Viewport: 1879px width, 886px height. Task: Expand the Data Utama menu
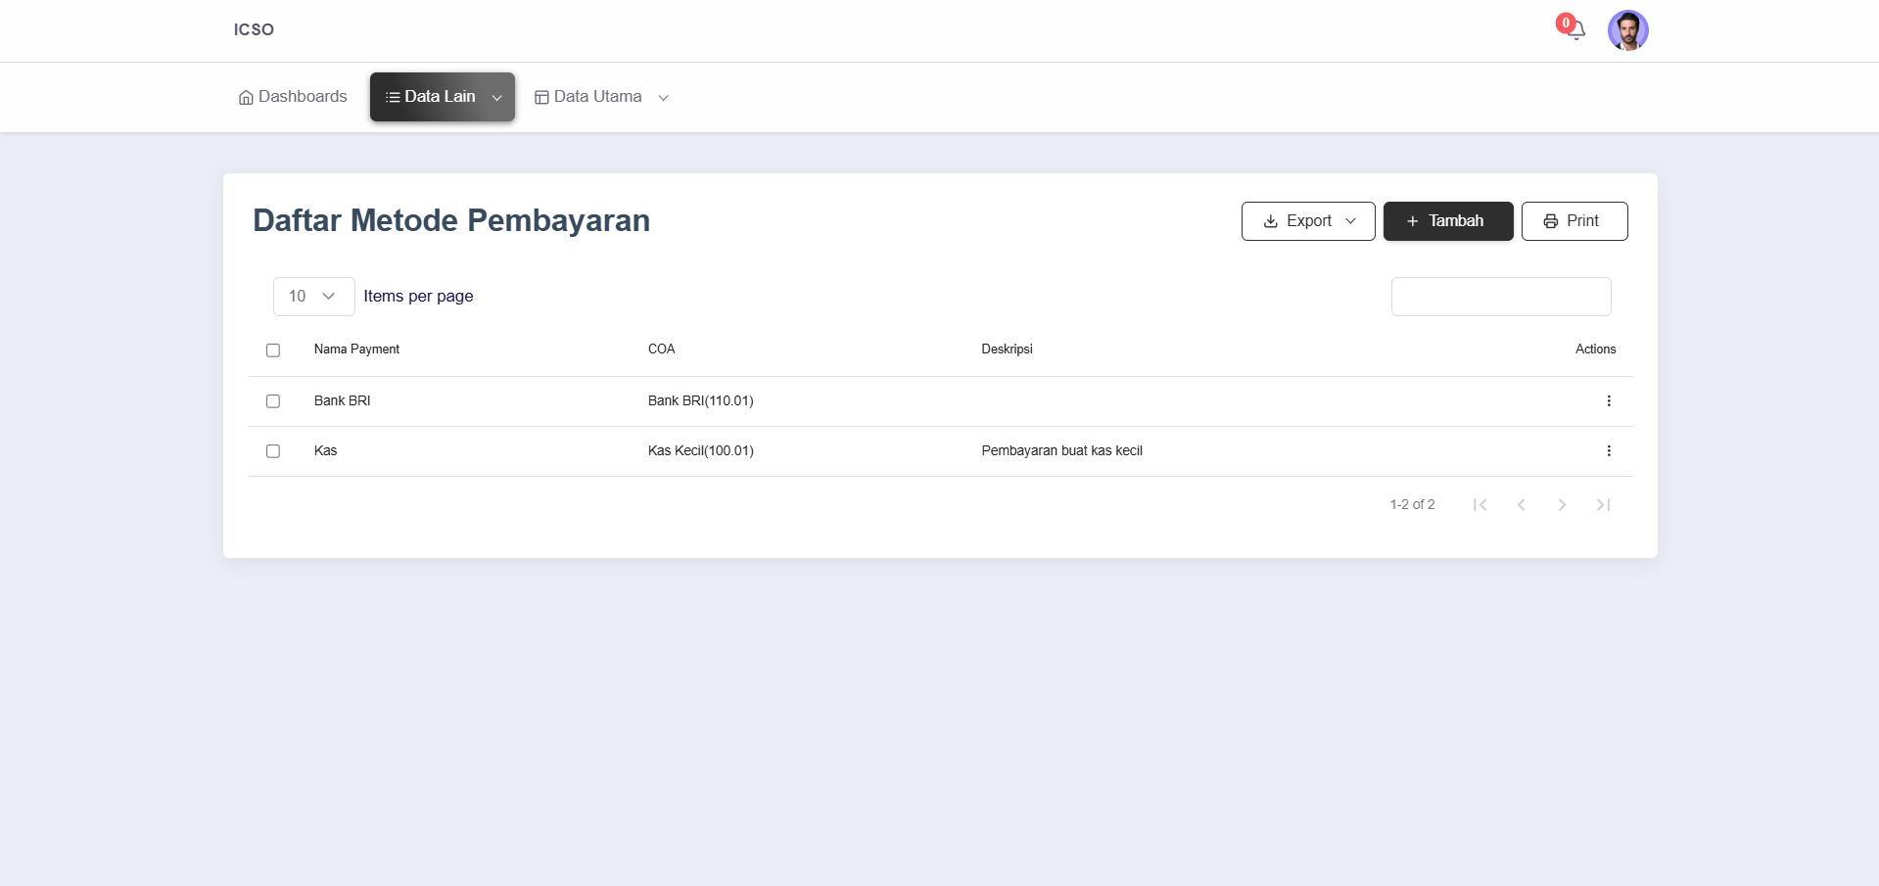coord(601,97)
